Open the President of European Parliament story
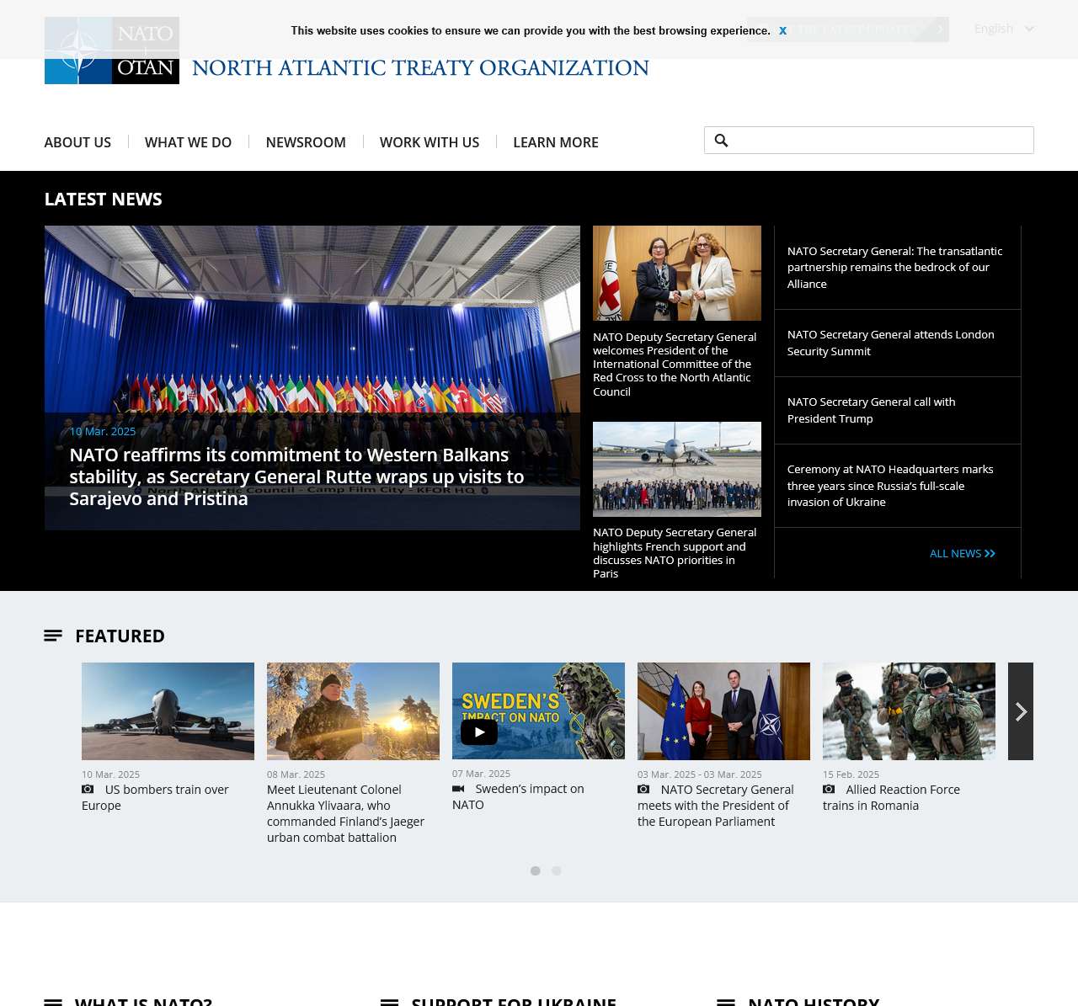 [x=716, y=806]
